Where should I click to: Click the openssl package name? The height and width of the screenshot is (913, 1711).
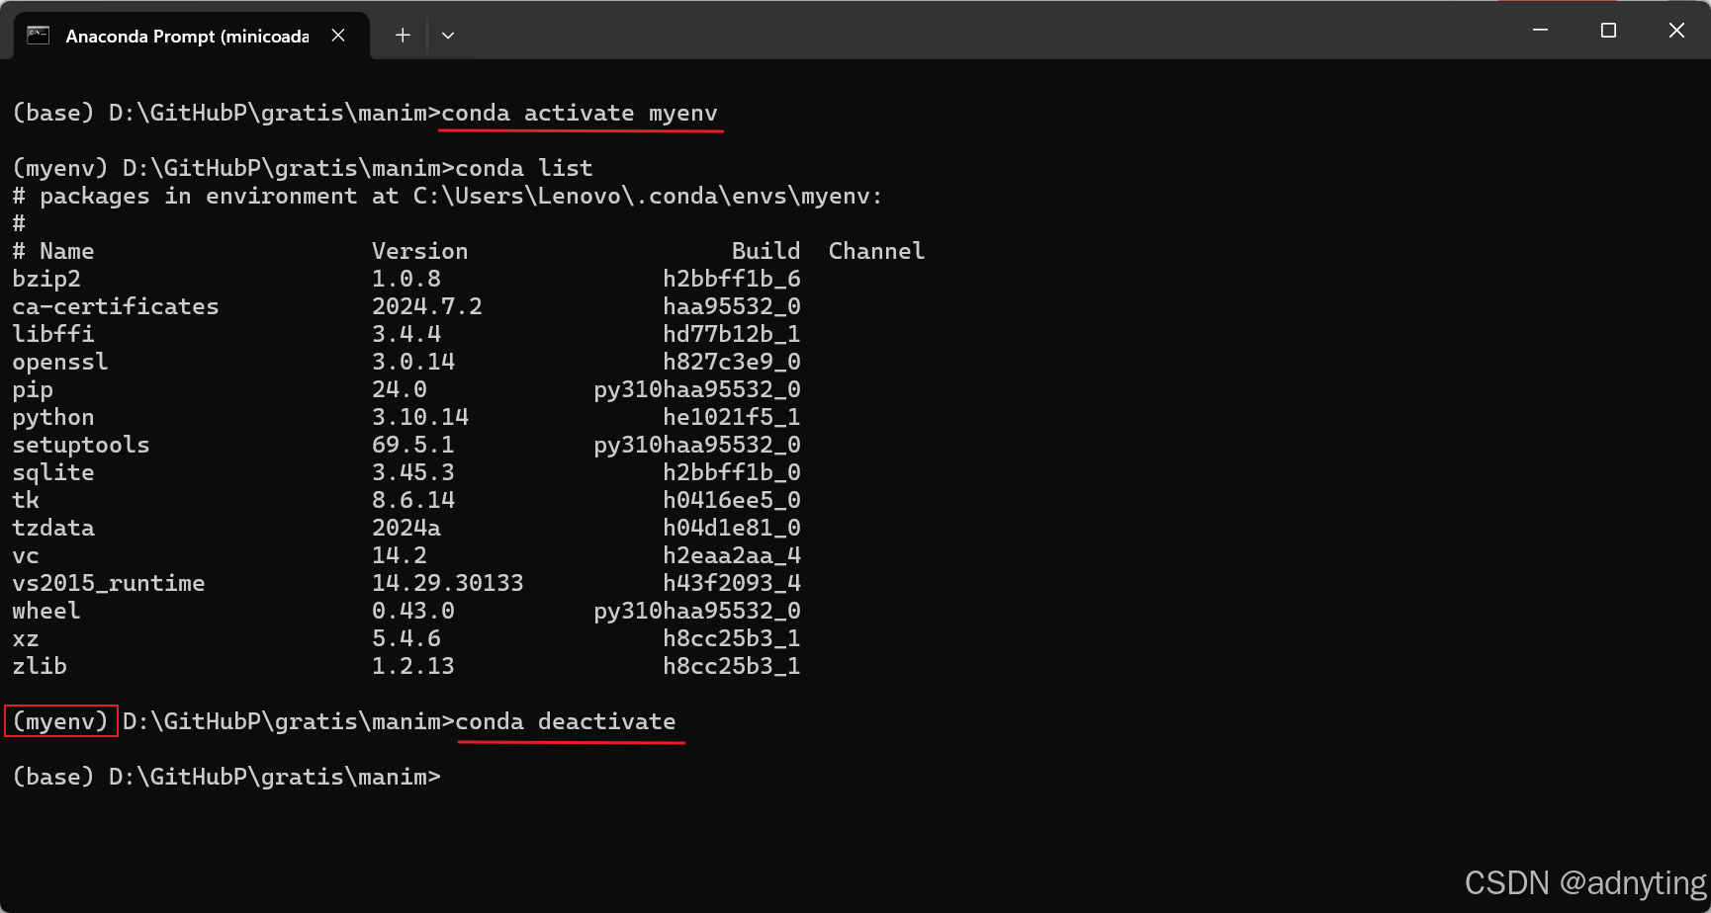click(x=60, y=362)
